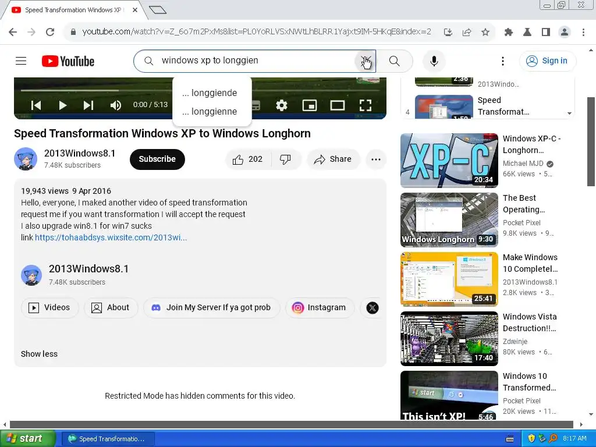
Task: Subscribe to 2013Windows8.1
Action: (x=157, y=159)
